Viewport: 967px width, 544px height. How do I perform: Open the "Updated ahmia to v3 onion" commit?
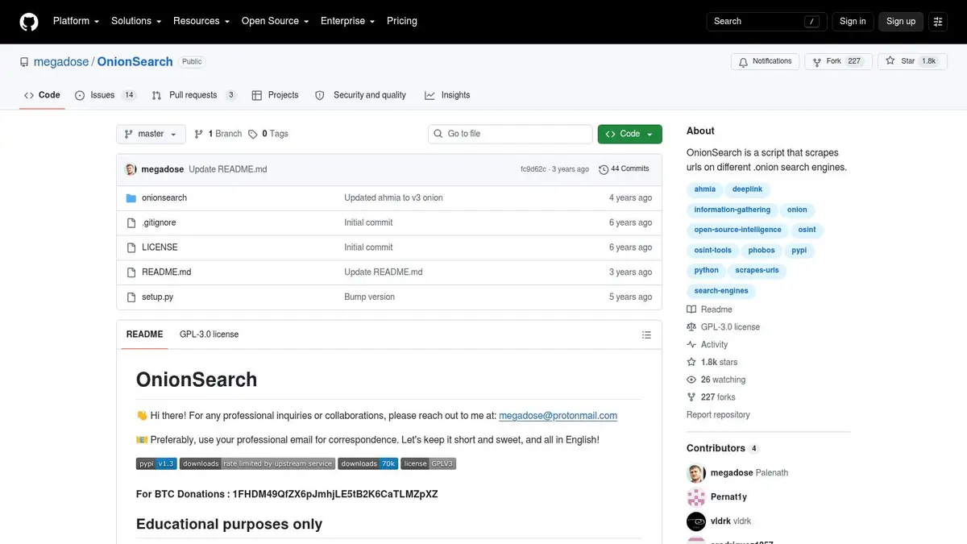click(393, 197)
